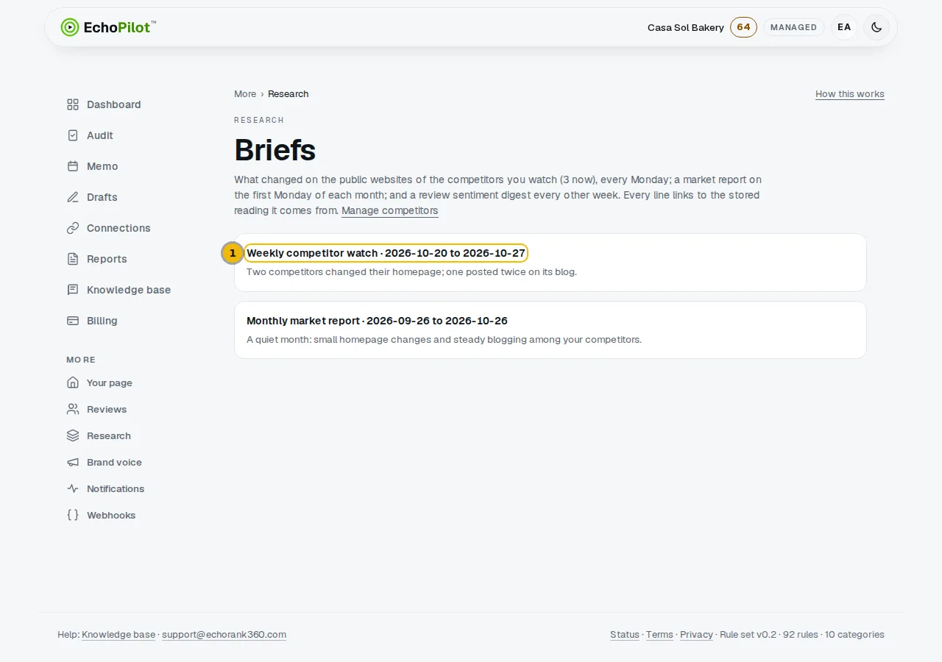
Task: Click the Knowledge base sidebar icon
Action: tap(73, 290)
